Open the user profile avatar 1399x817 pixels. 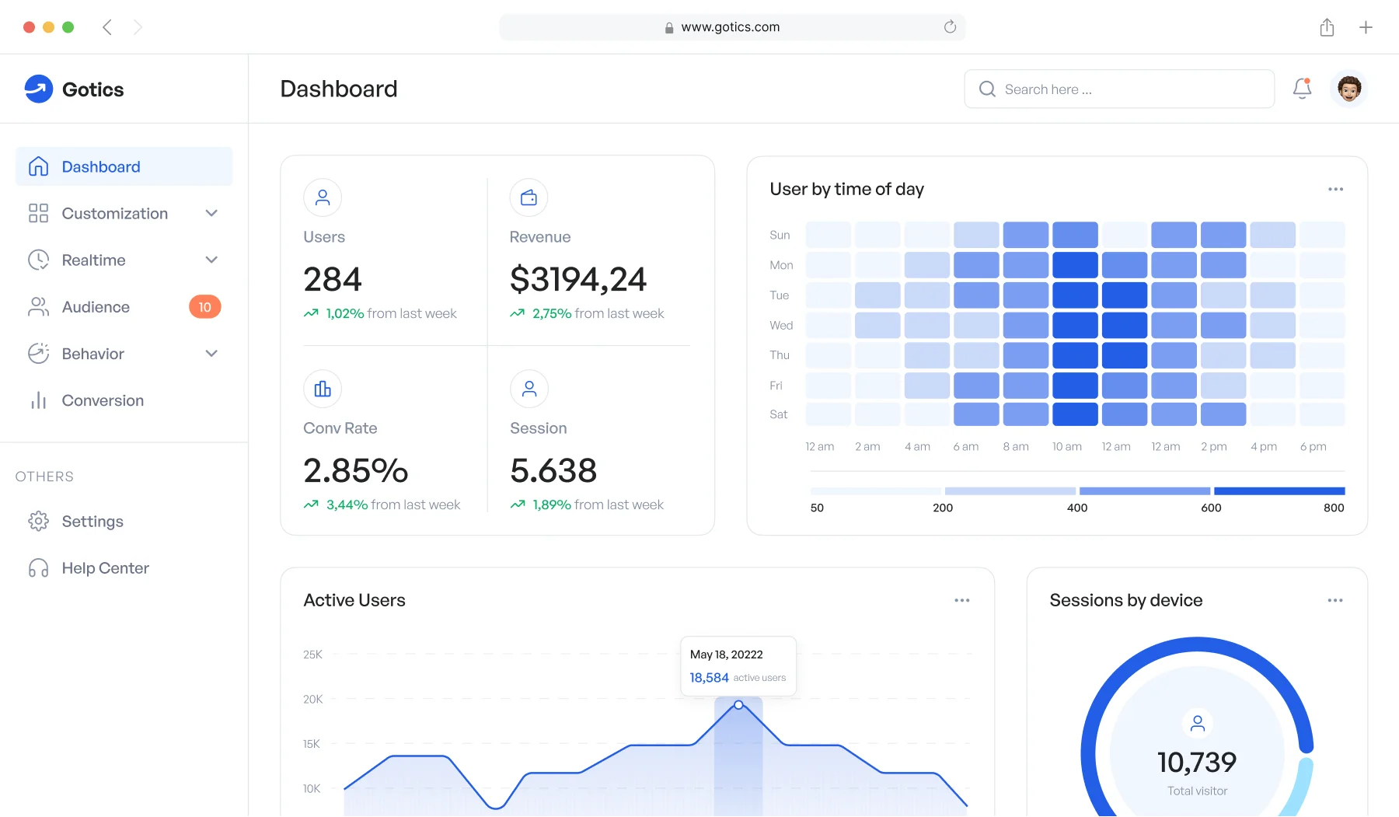1349,89
